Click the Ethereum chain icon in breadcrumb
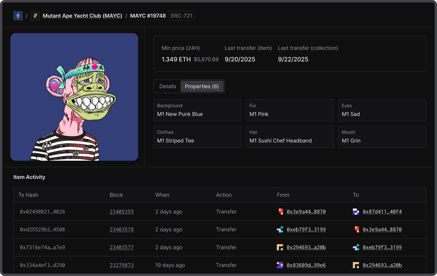This screenshot has width=437, height=276. tap(18, 16)
